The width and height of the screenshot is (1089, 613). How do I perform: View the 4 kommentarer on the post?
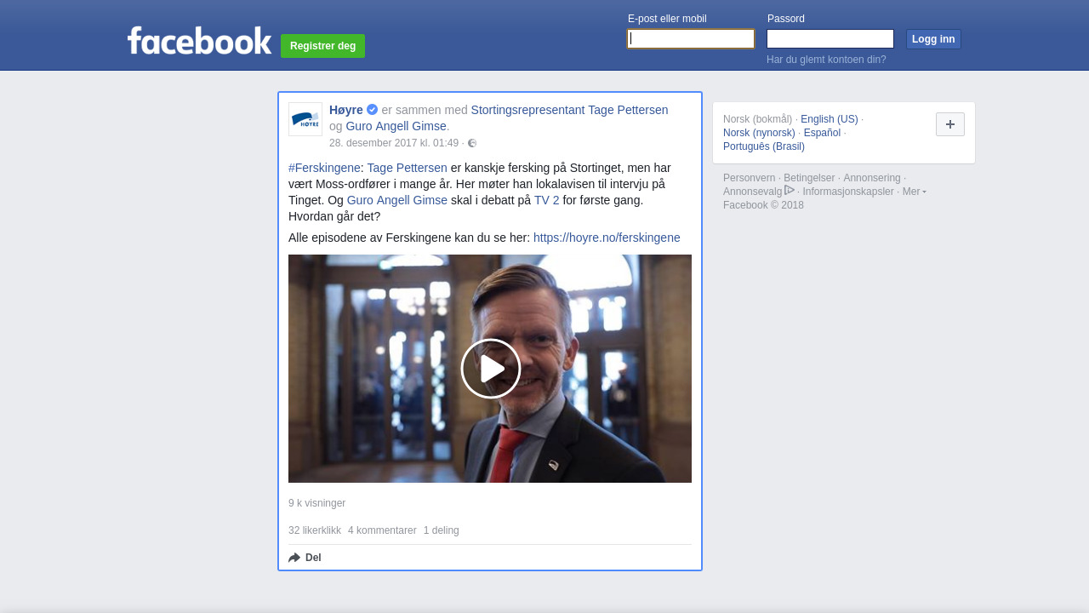click(x=382, y=530)
